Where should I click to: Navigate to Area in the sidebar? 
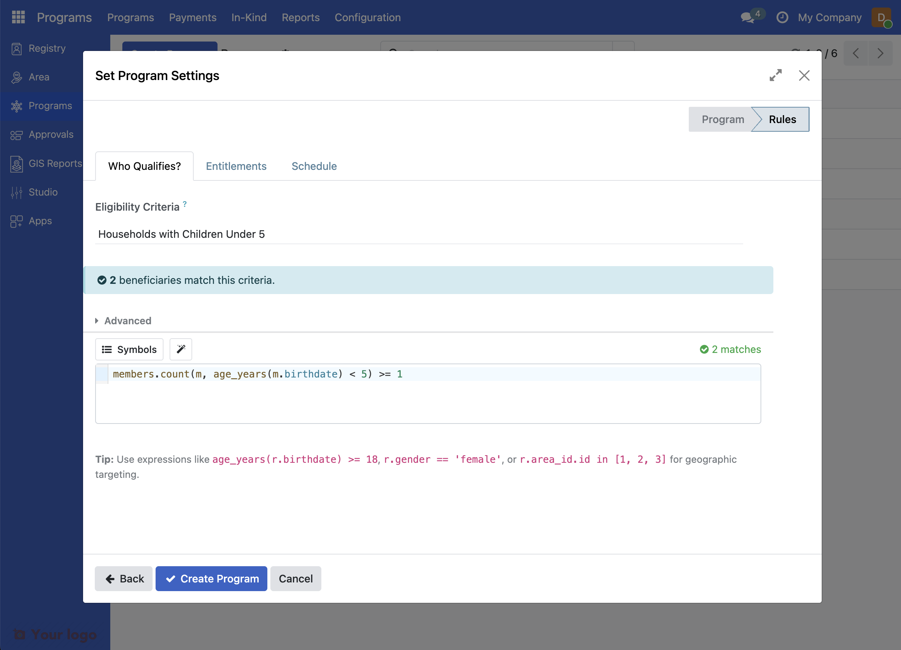coord(39,77)
